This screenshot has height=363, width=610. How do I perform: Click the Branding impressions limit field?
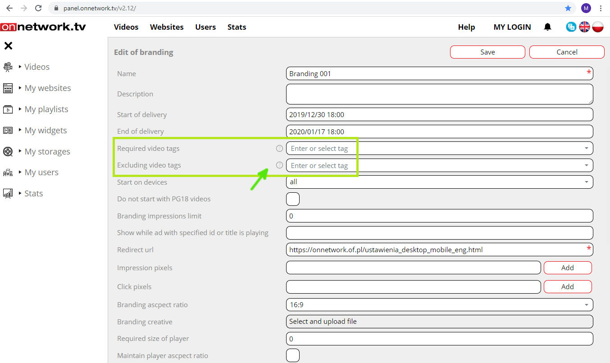click(439, 216)
